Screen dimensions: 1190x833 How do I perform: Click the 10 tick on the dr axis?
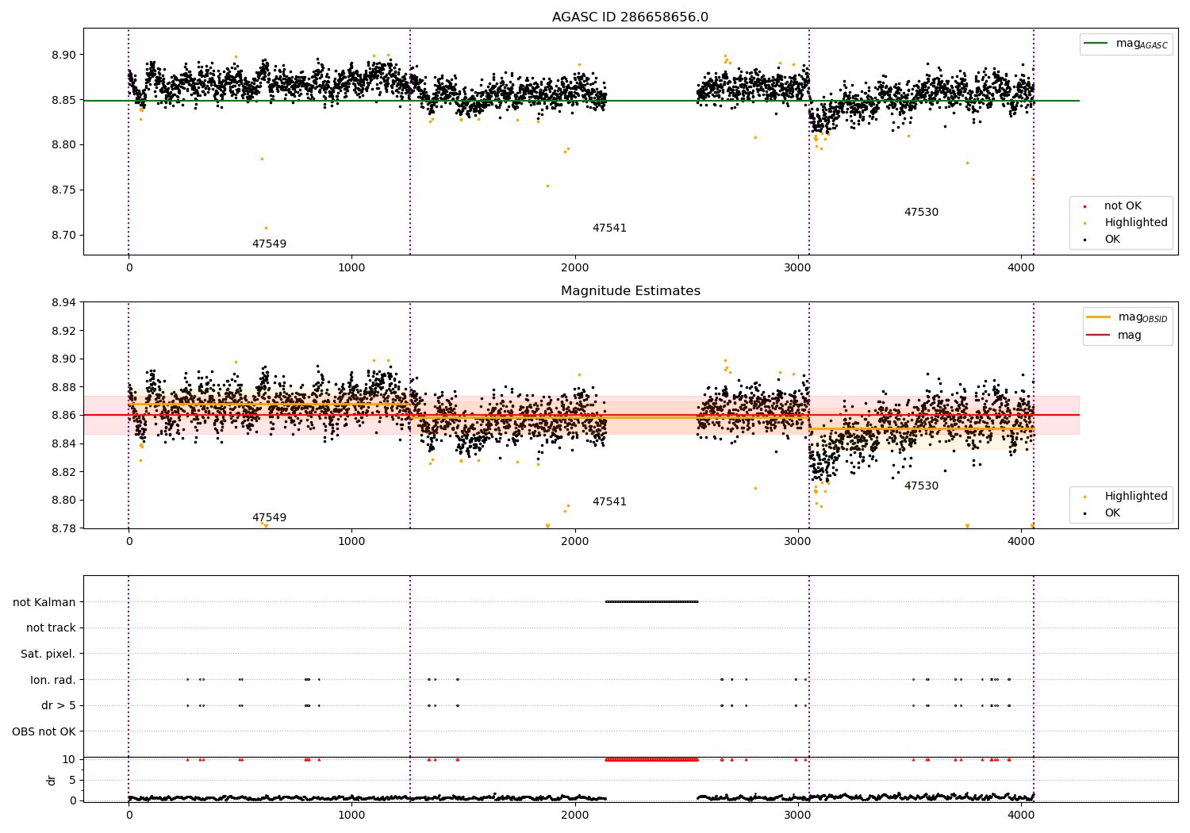pyautogui.click(x=69, y=760)
